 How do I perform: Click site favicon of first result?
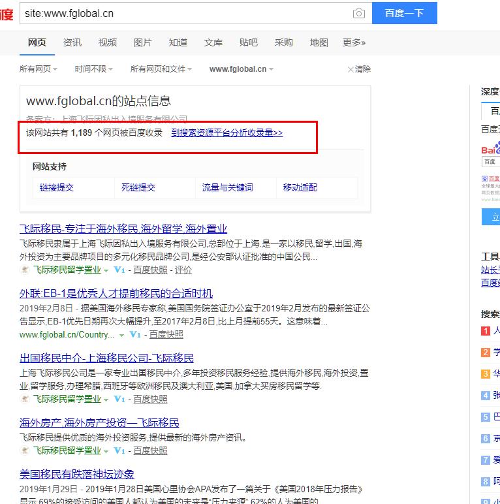(24, 270)
